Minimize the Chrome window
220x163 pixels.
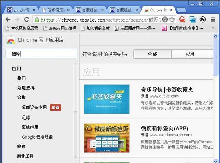point(193,4)
